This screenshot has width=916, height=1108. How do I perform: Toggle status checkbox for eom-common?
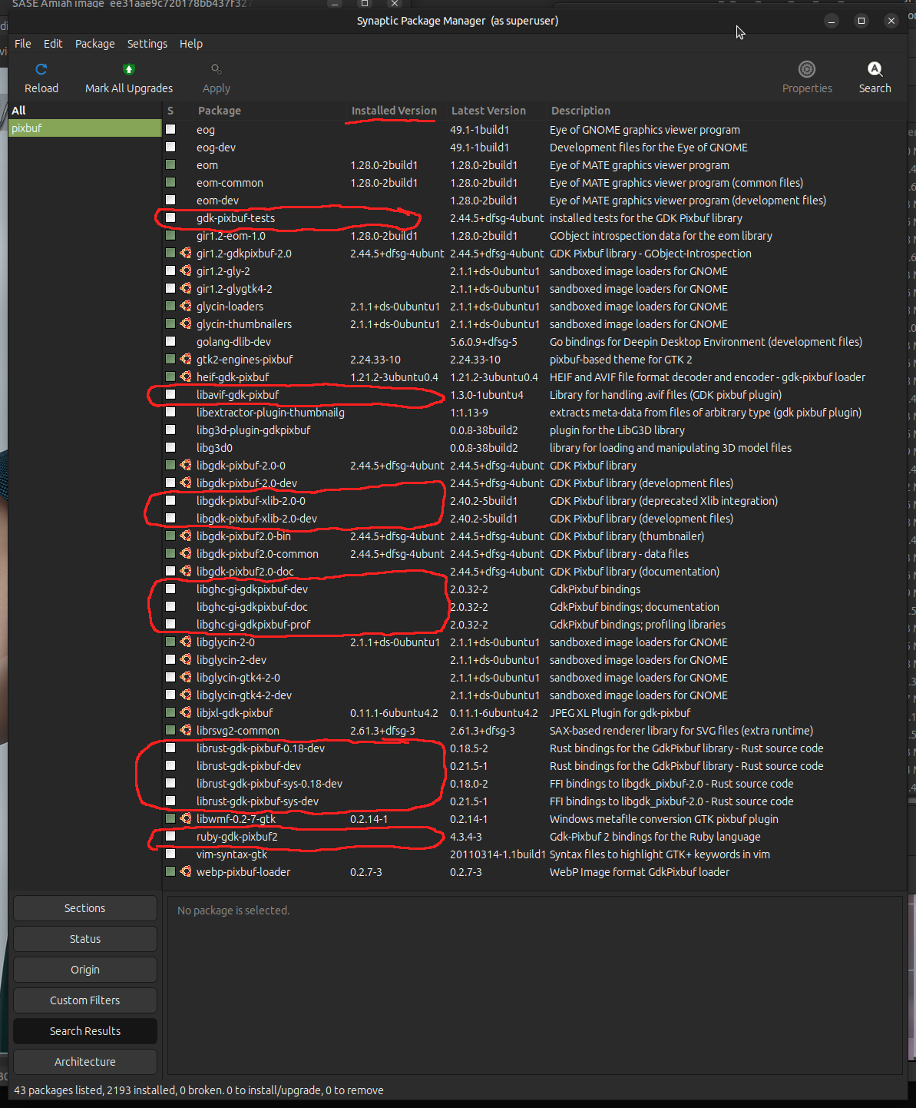pos(170,182)
